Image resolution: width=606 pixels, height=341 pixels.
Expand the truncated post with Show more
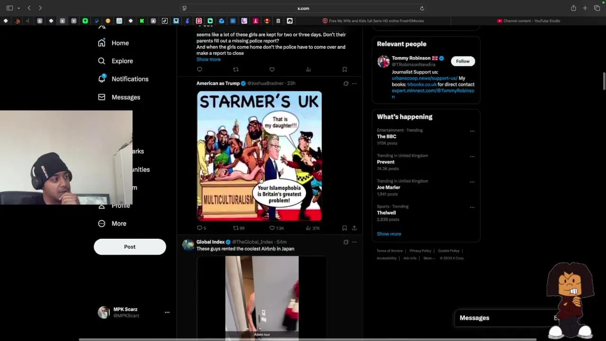(x=208, y=60)
